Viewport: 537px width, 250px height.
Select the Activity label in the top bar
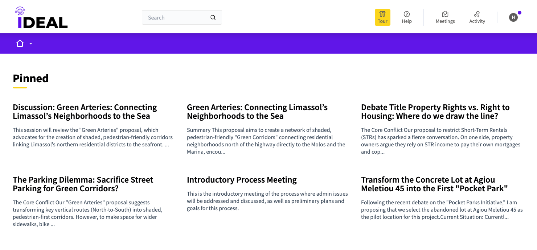click(477, 21)
